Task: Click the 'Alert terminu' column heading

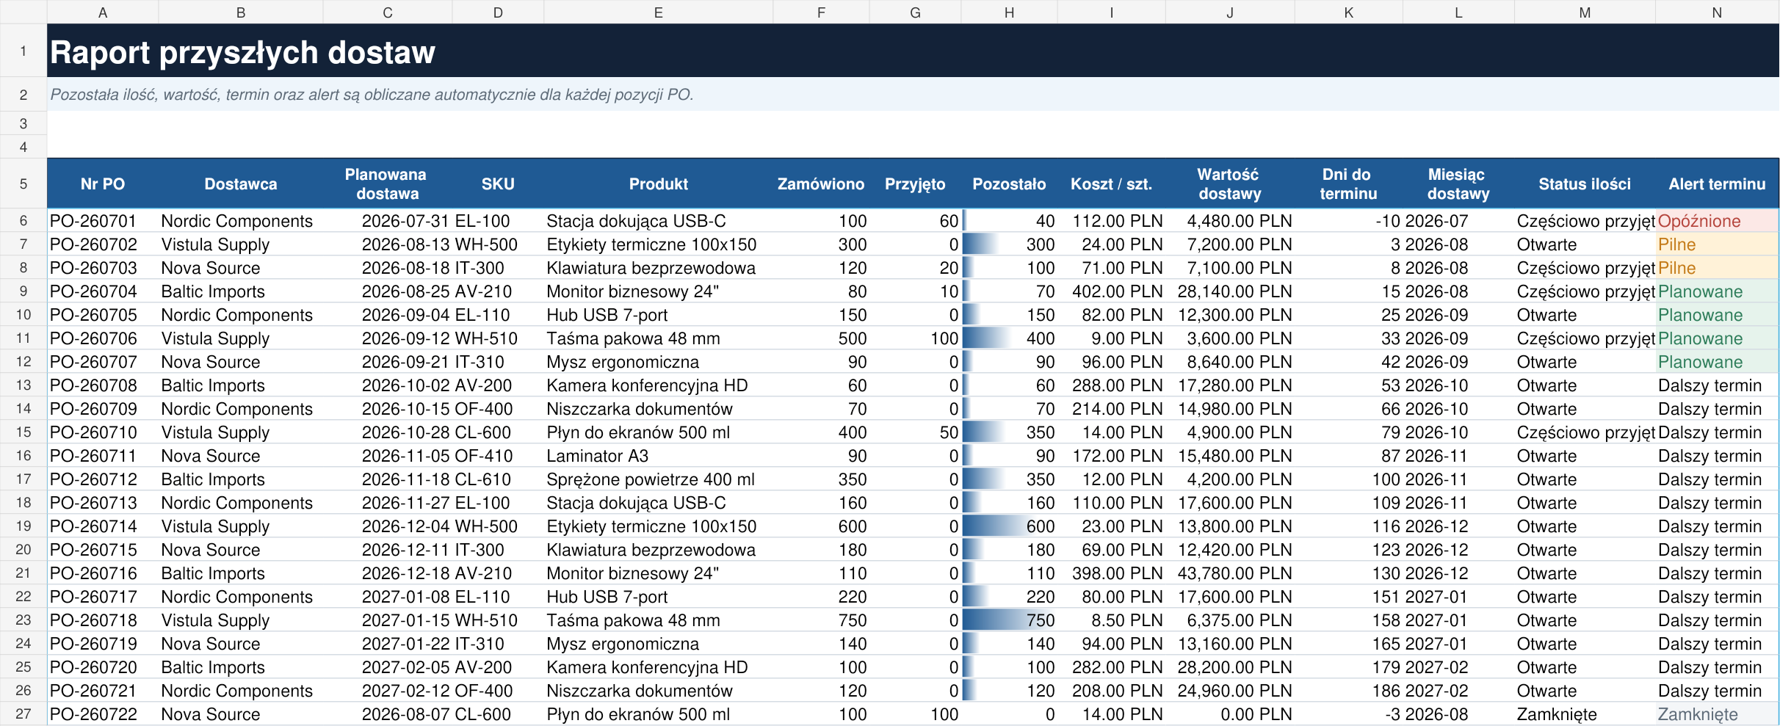Action: point(1717,184)
